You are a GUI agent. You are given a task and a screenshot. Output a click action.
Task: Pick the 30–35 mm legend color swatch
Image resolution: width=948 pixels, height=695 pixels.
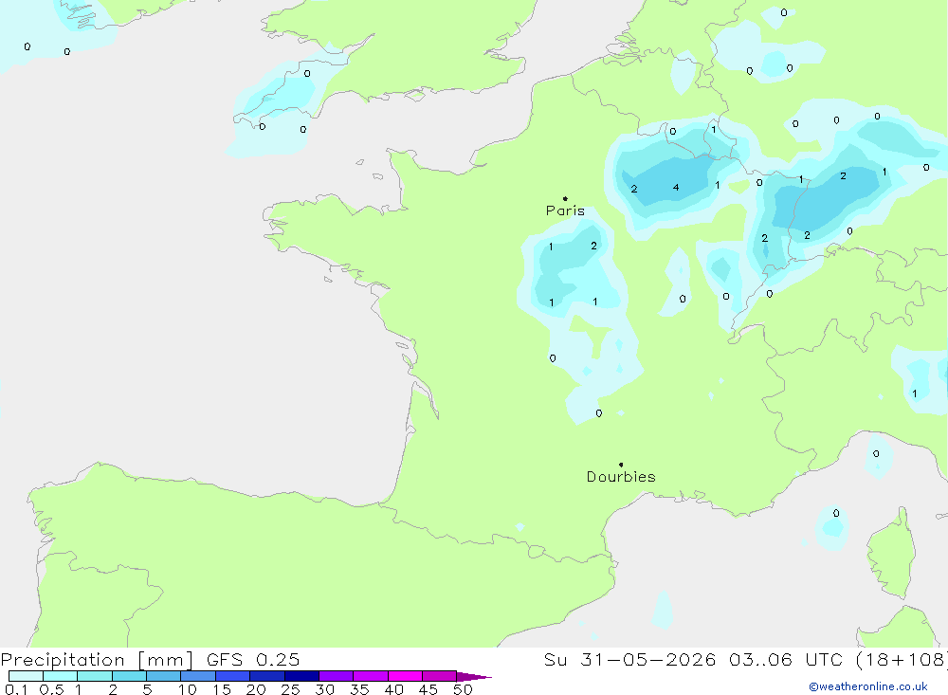[x=337, y=676]
